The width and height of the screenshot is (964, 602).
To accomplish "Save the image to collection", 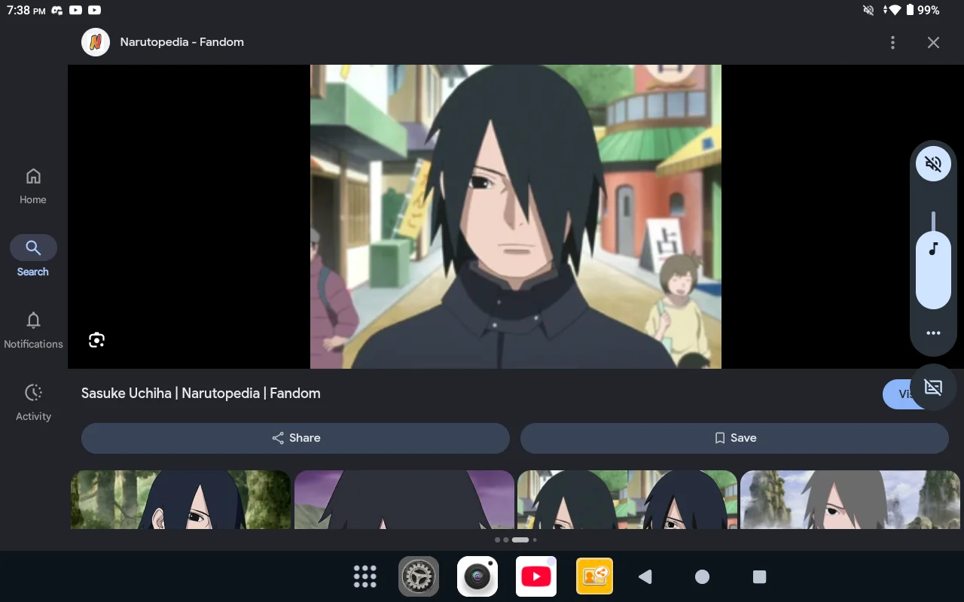I will 734,438.
